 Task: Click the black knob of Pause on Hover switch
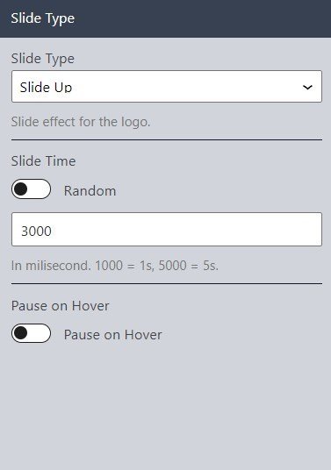point(21,333)
